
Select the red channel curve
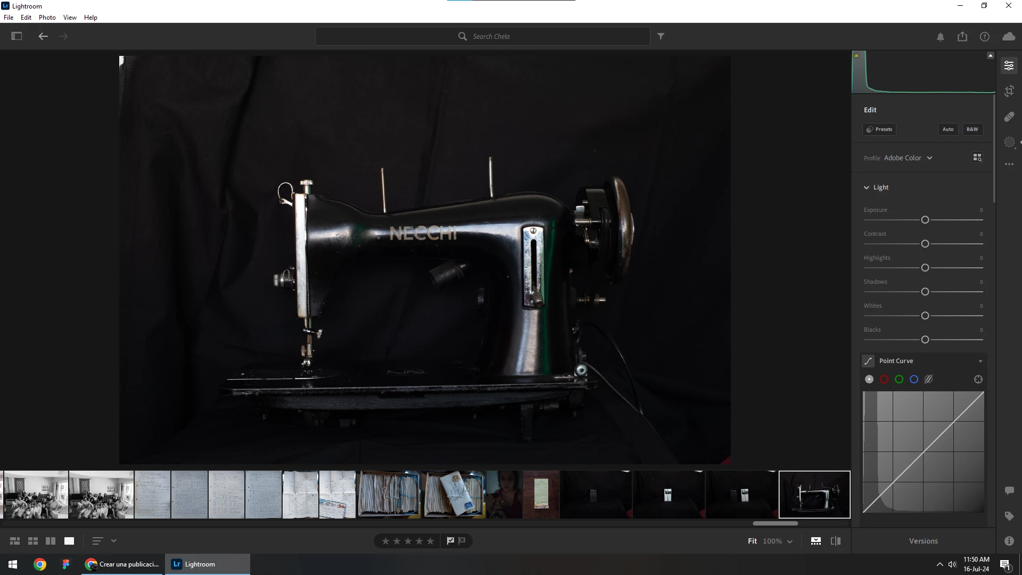point(884,379)
